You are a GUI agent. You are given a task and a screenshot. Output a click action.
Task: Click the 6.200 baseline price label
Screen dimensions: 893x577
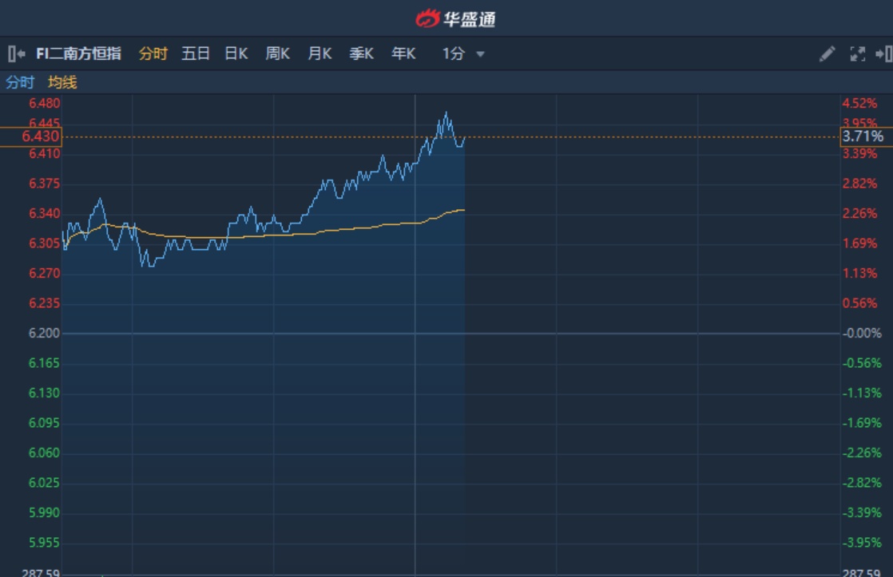pyautogui.click(x=44, y=333)
